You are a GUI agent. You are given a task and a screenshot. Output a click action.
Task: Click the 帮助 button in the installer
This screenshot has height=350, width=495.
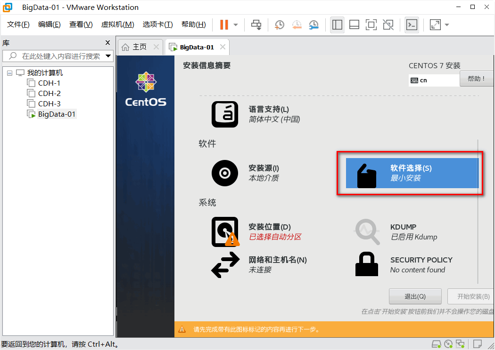tap(476, 79)
